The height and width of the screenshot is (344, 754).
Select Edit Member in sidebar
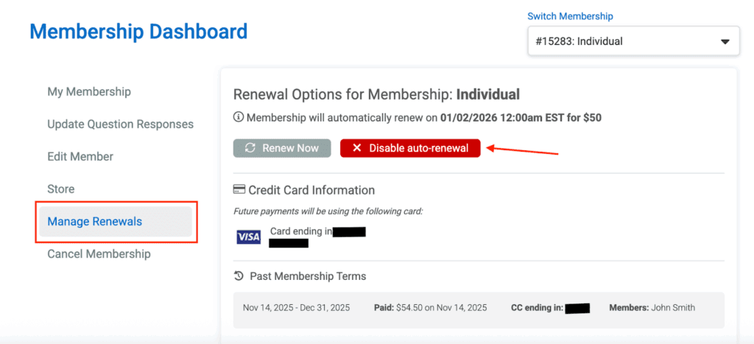tap(80, 157)
